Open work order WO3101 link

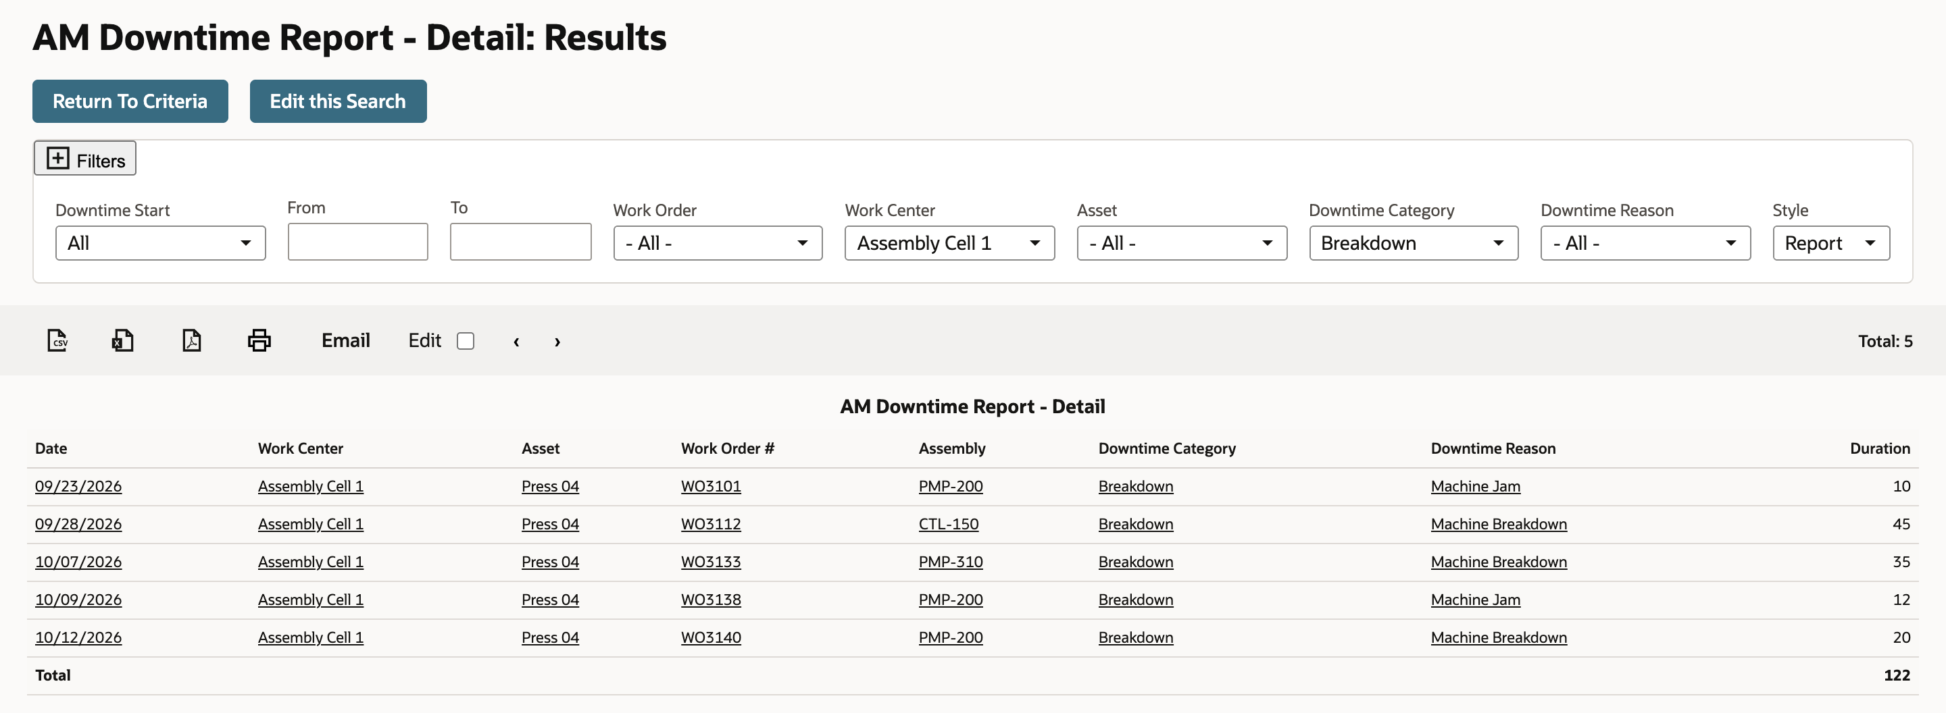[x=711, y=487]
